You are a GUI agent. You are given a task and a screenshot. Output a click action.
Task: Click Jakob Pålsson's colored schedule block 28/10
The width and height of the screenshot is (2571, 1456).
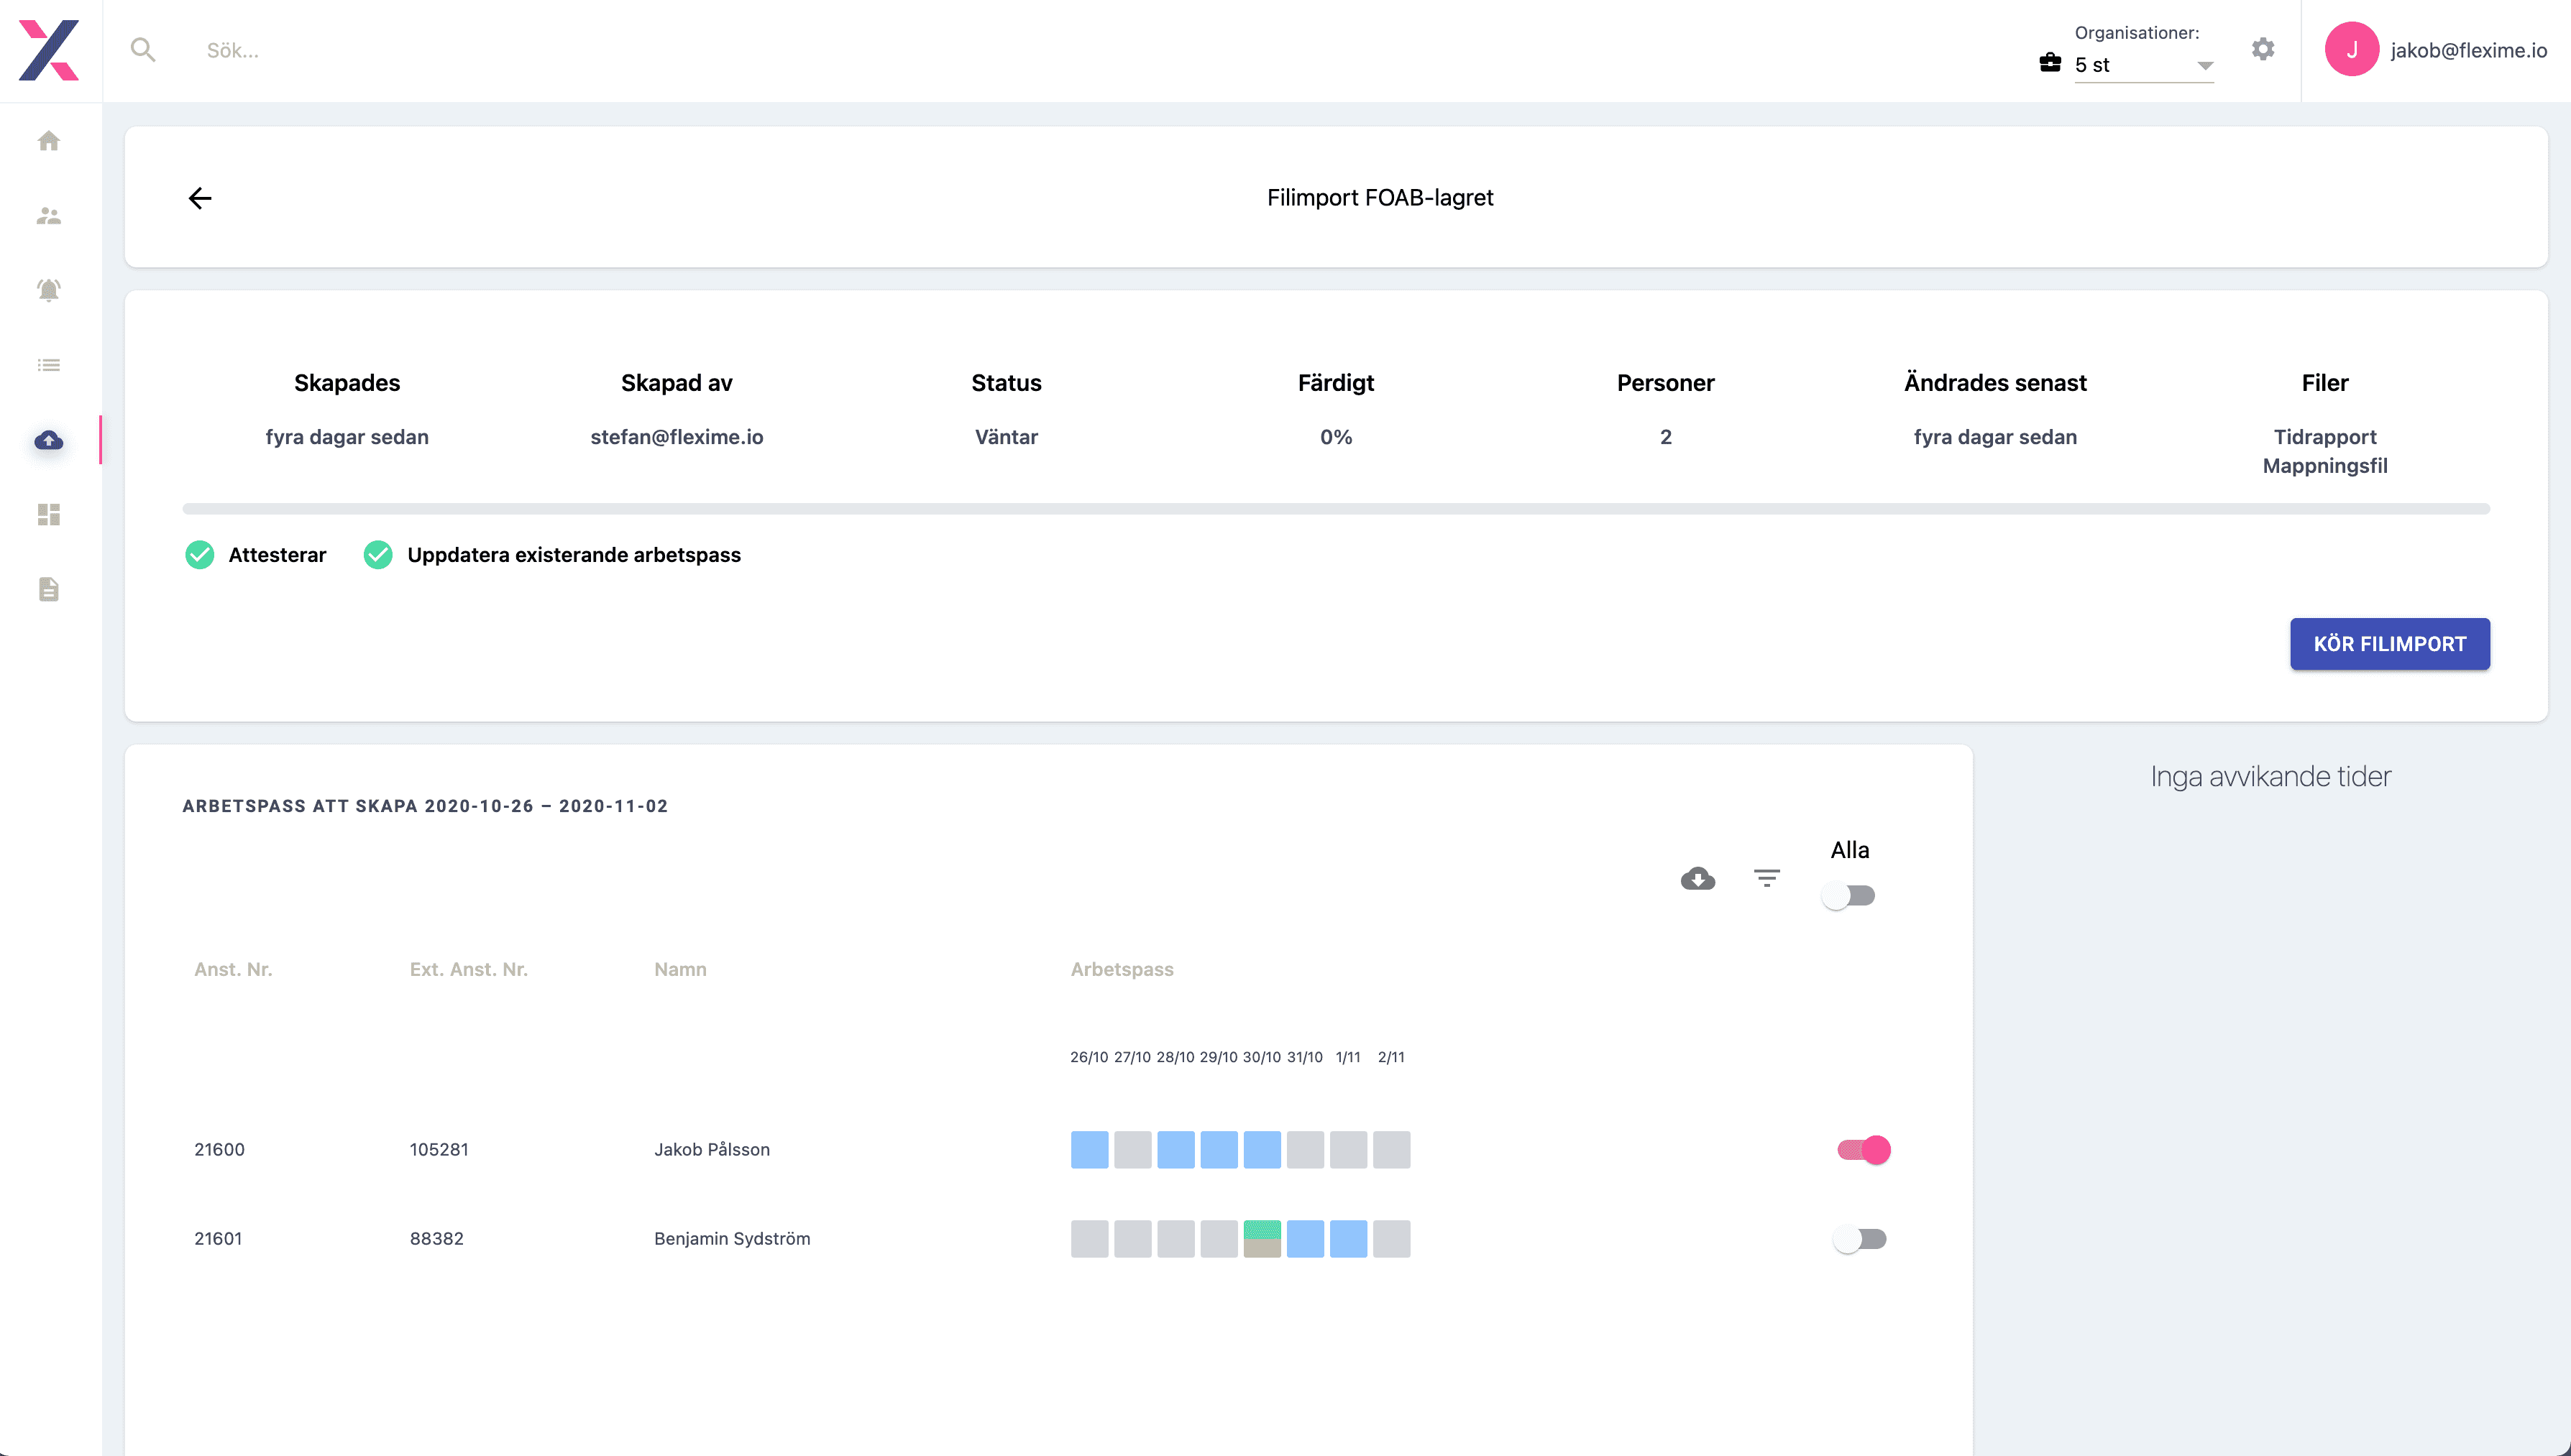click(1174, 1149)
